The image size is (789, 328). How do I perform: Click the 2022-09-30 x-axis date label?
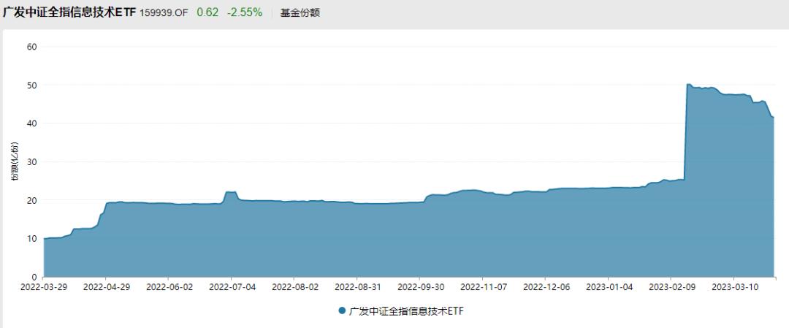[x=419, y=287]
